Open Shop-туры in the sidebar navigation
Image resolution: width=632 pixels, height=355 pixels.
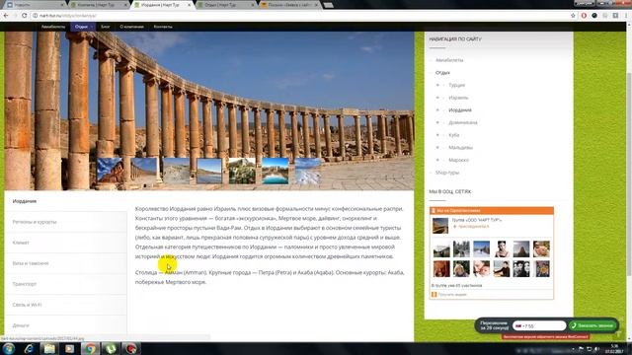(x=447, y=173)
